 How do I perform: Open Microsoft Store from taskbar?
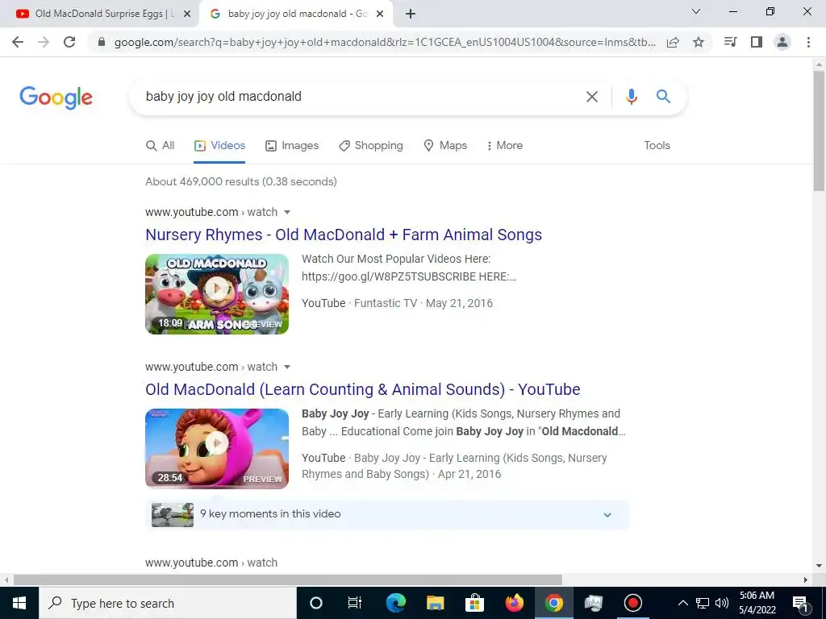(x=474, y=603)
